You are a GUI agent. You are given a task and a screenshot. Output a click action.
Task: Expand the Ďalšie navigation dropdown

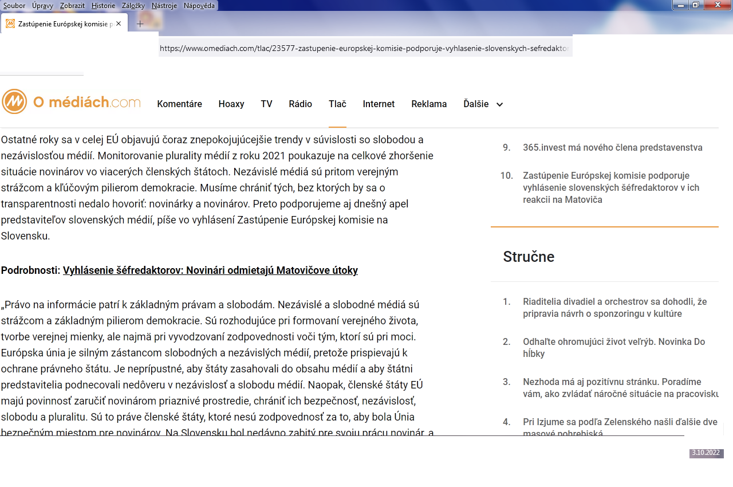(483, 104)
